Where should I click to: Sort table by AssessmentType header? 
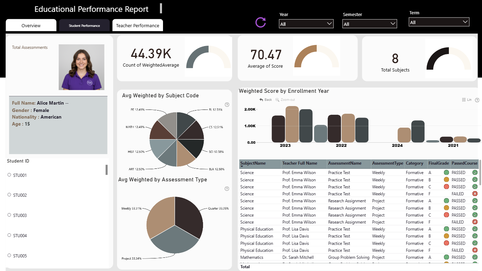tap(388, 163)
